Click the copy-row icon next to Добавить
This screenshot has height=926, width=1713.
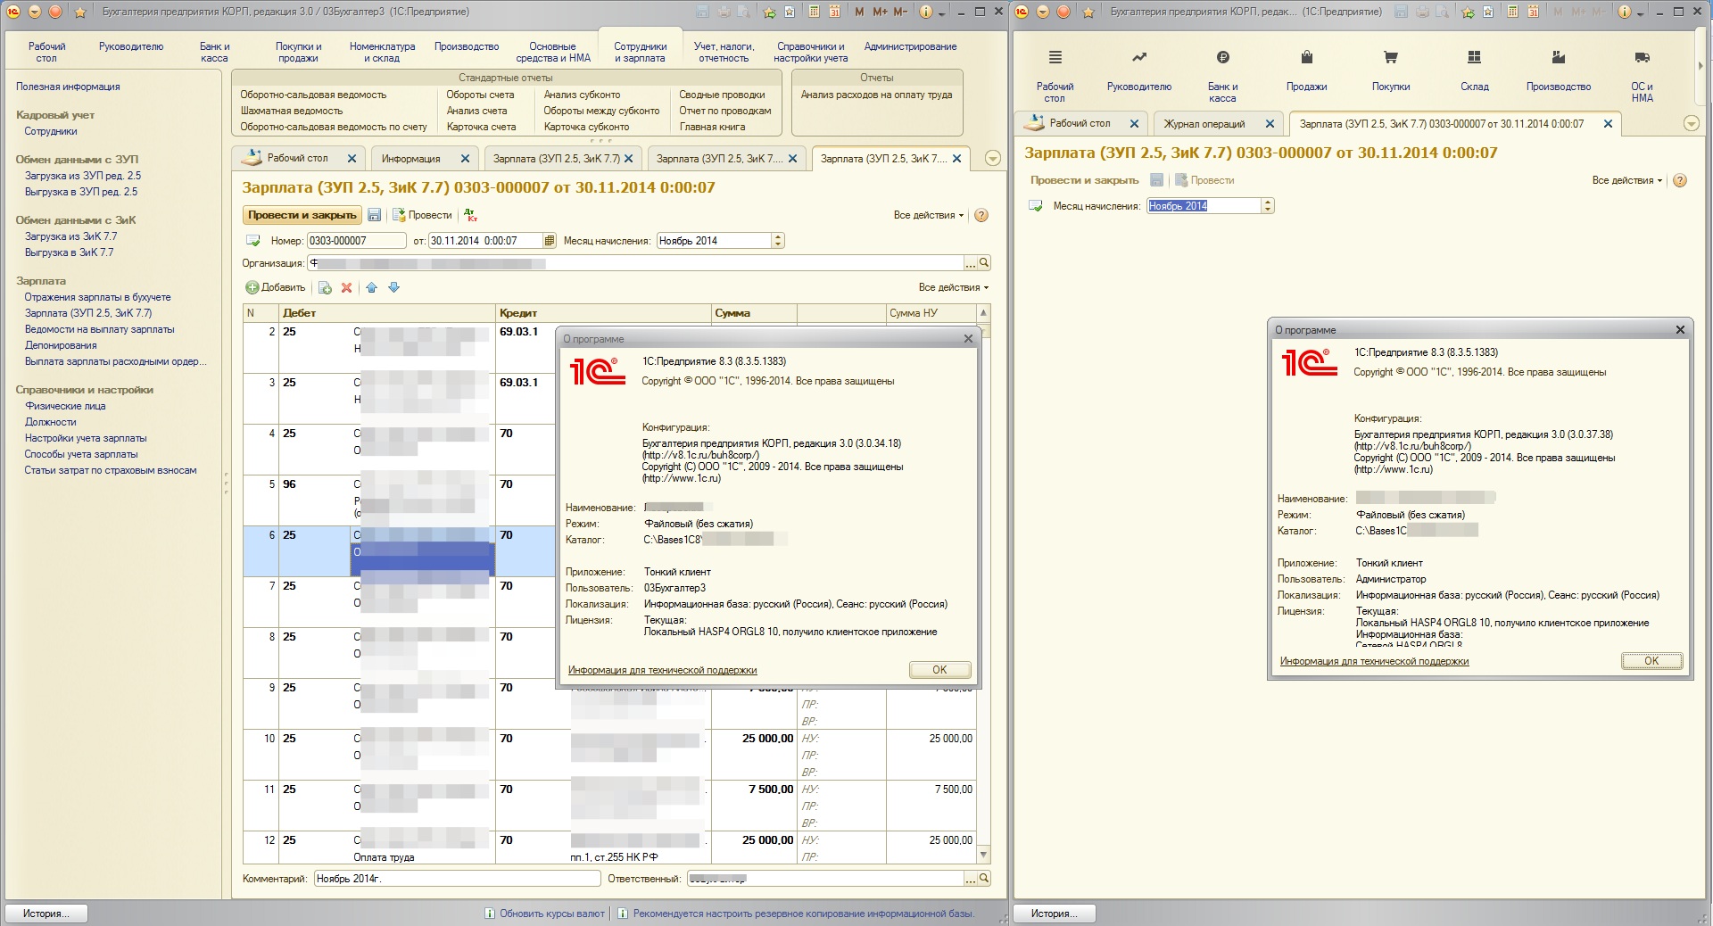pyautogui.click(x=325, y=287)
